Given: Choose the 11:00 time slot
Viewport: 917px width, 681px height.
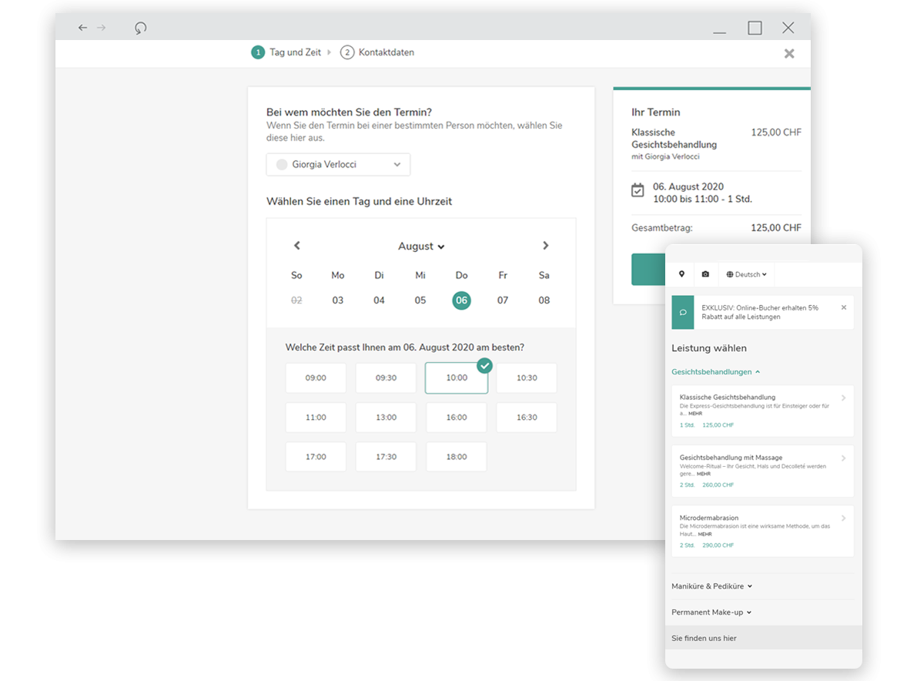Looking at the screenshot, I should point(316,417).
